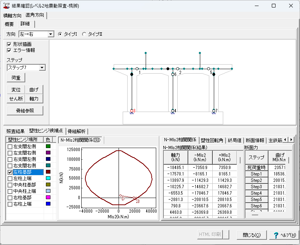Click the help question mark button
This screenshot has height=245, width=300.
coord(284,235)
